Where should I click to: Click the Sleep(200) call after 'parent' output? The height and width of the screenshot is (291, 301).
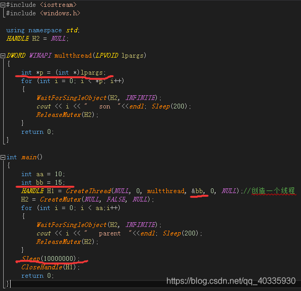(182, 233)
